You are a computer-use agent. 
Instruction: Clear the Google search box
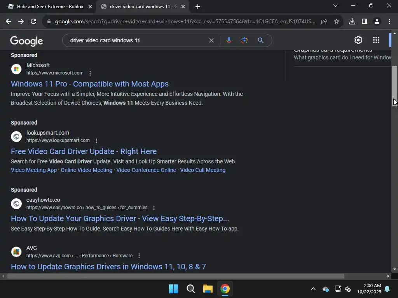(x=211, y=40)
